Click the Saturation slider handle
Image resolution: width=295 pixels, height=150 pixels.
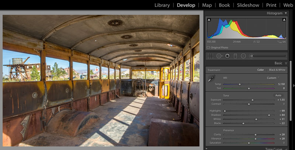(249, 143)
